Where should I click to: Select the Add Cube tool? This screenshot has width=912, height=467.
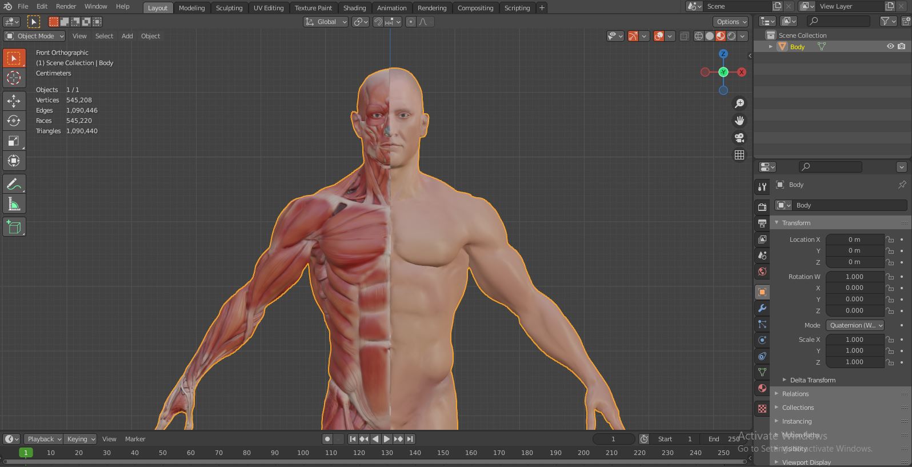14,227
